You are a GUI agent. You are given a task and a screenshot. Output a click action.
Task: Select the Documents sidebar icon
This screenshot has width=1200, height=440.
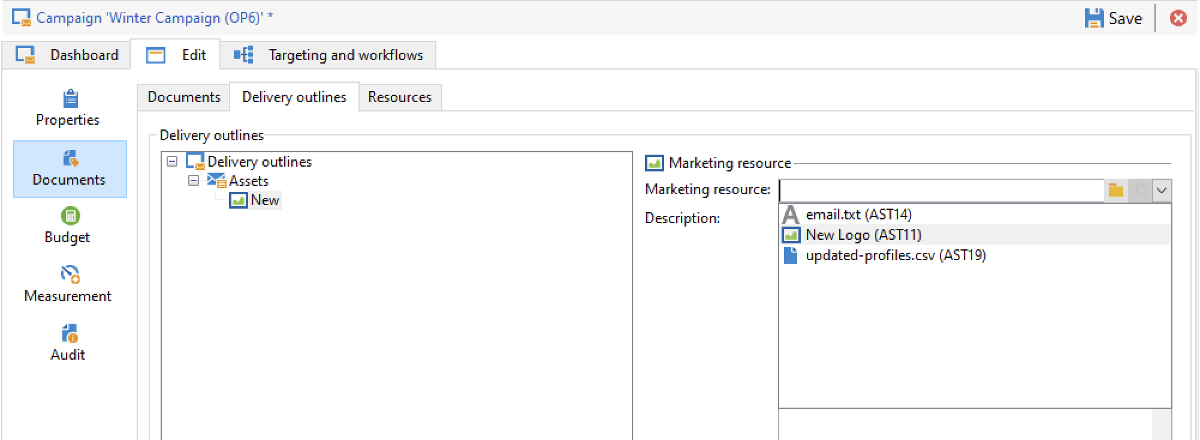(x=70, y=159)
